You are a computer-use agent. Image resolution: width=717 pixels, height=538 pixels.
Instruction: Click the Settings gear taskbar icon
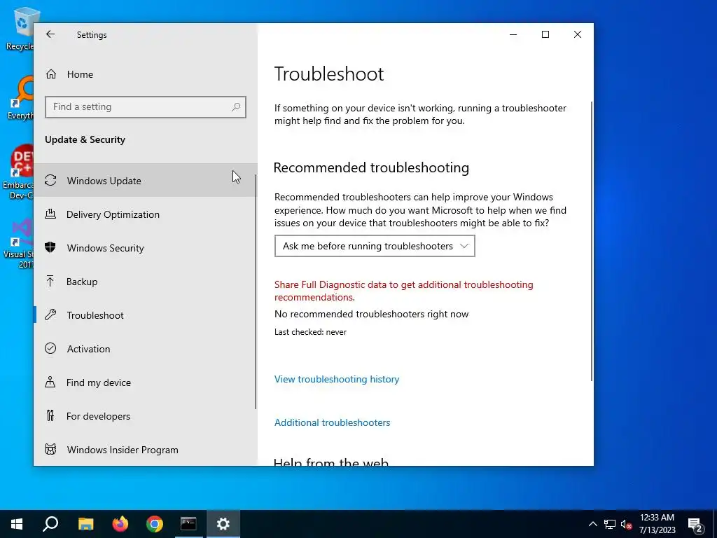pyautogui.click(x=223, y=524)
